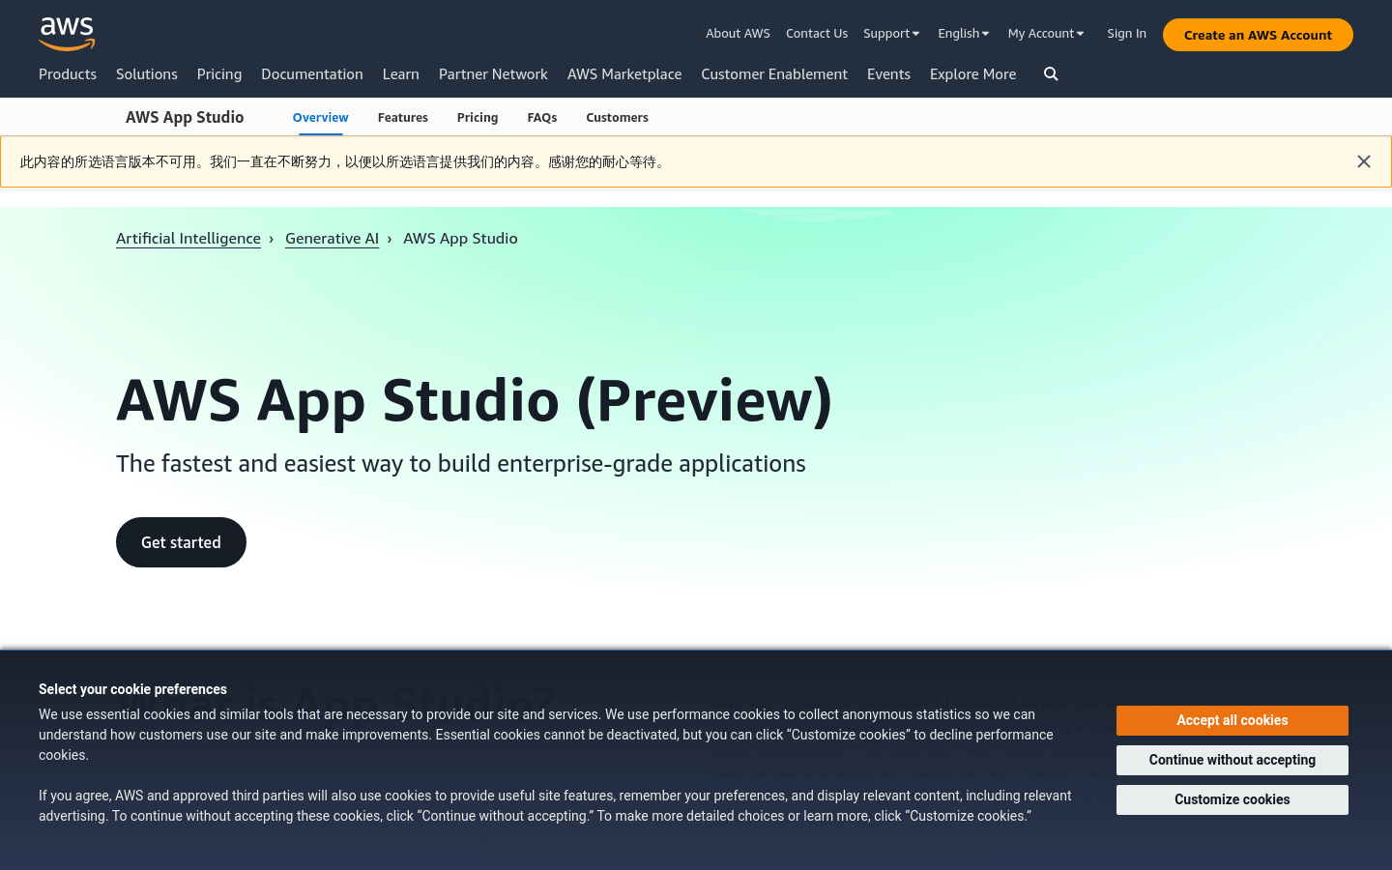Open the Learn menu
Viewport: 1392px width, 870px height.
click(400, 74)
